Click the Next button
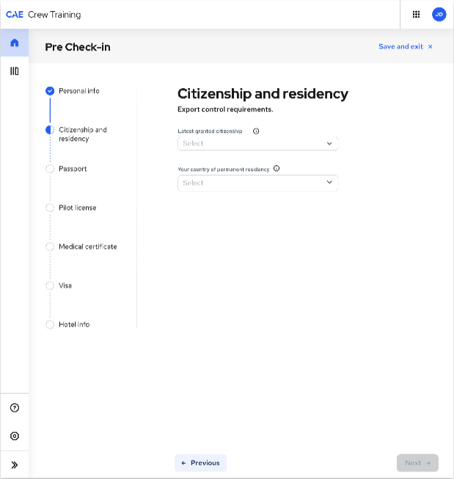 pyautogui.click(x=417, y=463)
